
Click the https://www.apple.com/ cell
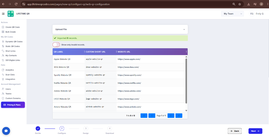tap(151, 59)
